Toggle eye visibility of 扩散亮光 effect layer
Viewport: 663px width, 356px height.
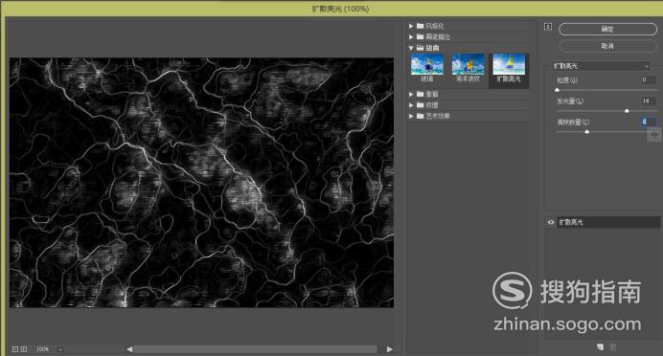click(x=551, y=223)
